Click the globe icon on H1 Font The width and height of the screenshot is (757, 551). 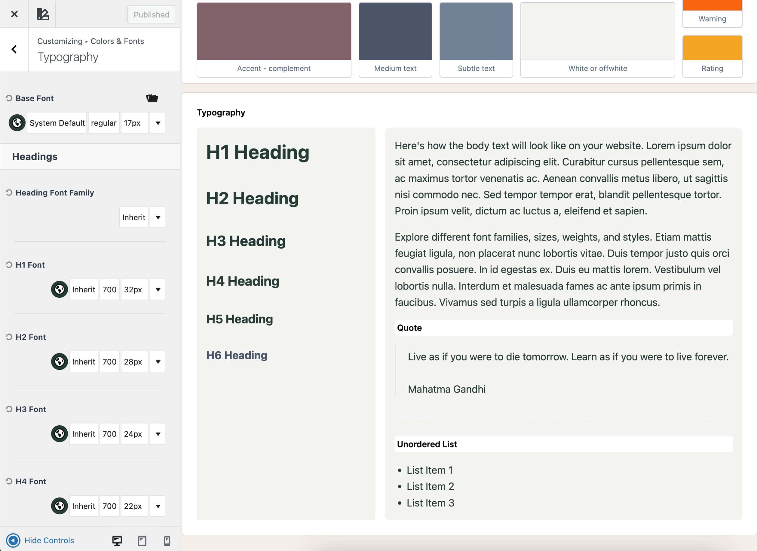[x=59, y=290]
